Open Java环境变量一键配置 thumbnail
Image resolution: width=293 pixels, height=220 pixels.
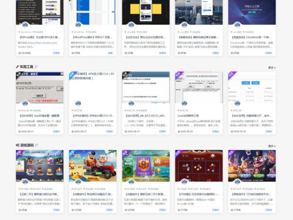click(x=39, y=87)
